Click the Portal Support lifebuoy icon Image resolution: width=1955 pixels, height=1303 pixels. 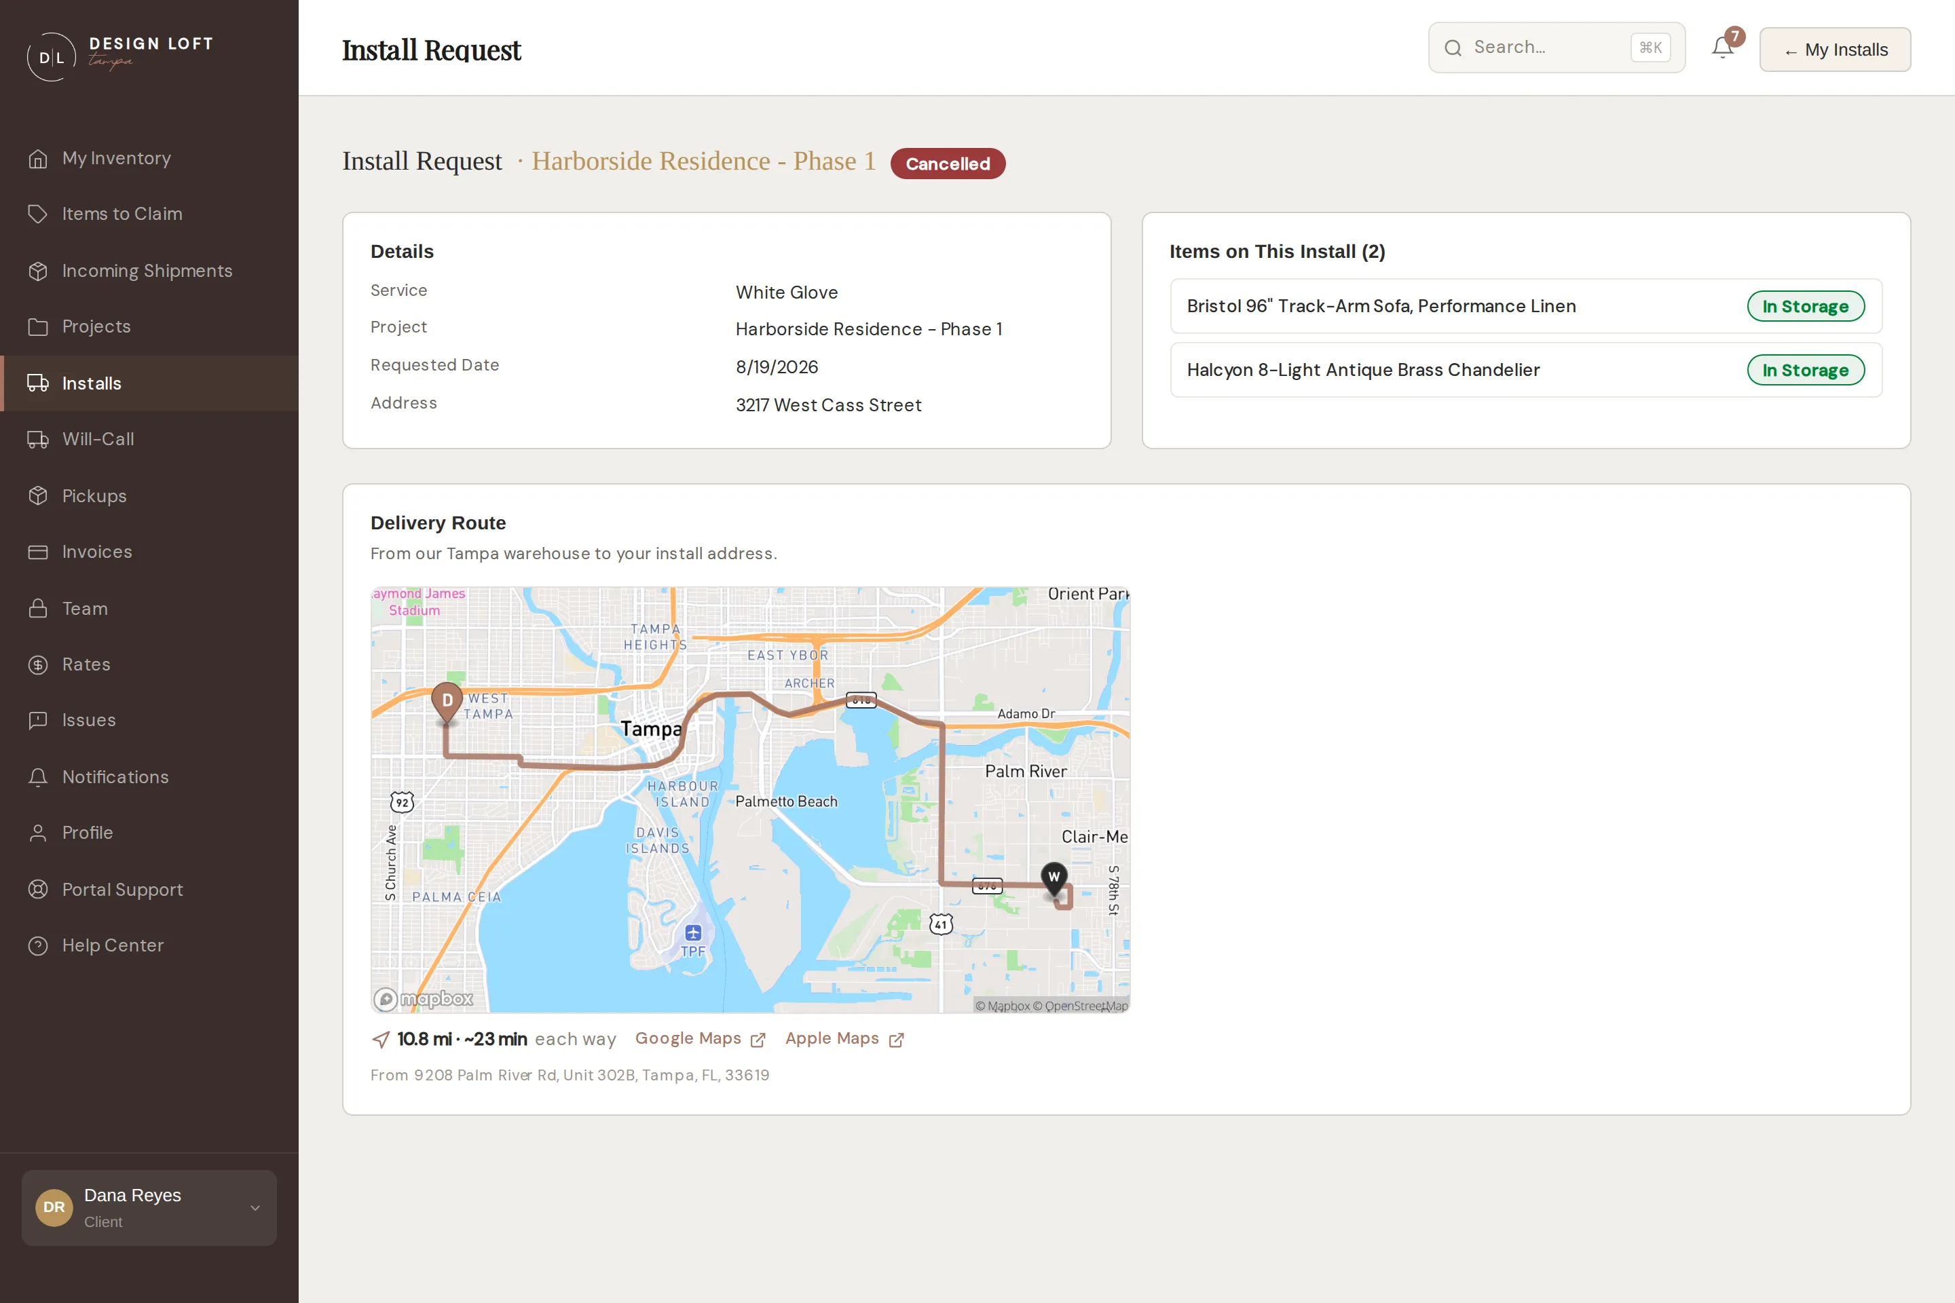pos(37,889)
